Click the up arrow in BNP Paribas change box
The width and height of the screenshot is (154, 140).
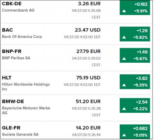coord(124,59)
